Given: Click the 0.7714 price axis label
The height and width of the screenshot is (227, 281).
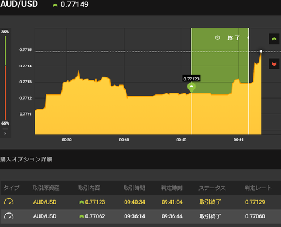Looking at the screenshot, I should [x=25, y=66].
